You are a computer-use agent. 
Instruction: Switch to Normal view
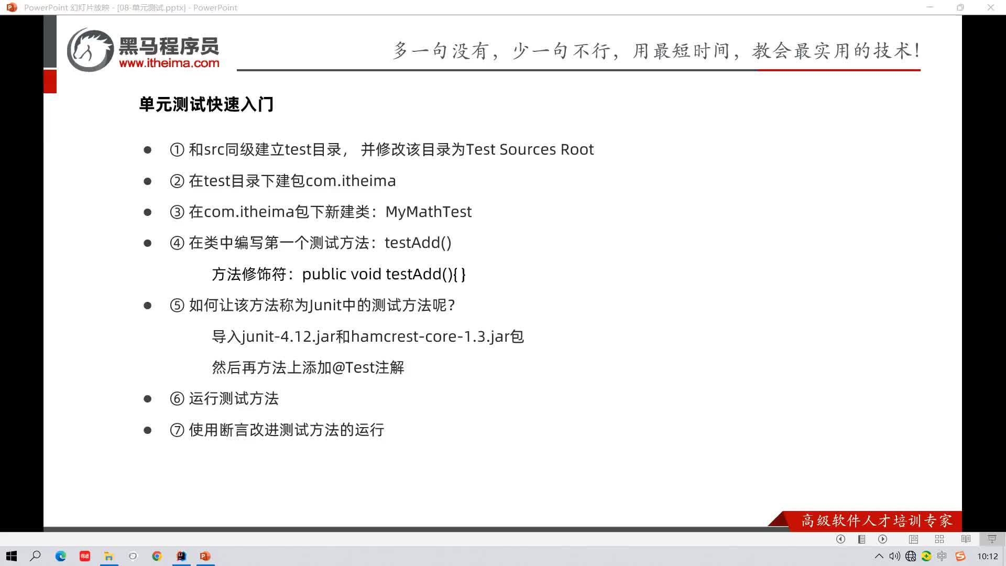click(913, 539)
